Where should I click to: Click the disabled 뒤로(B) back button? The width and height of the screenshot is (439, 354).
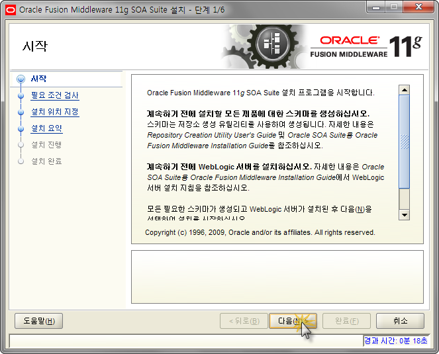coord(244,321)
